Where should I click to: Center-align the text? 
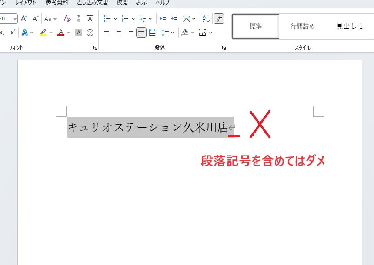click(x=119, y=33)
